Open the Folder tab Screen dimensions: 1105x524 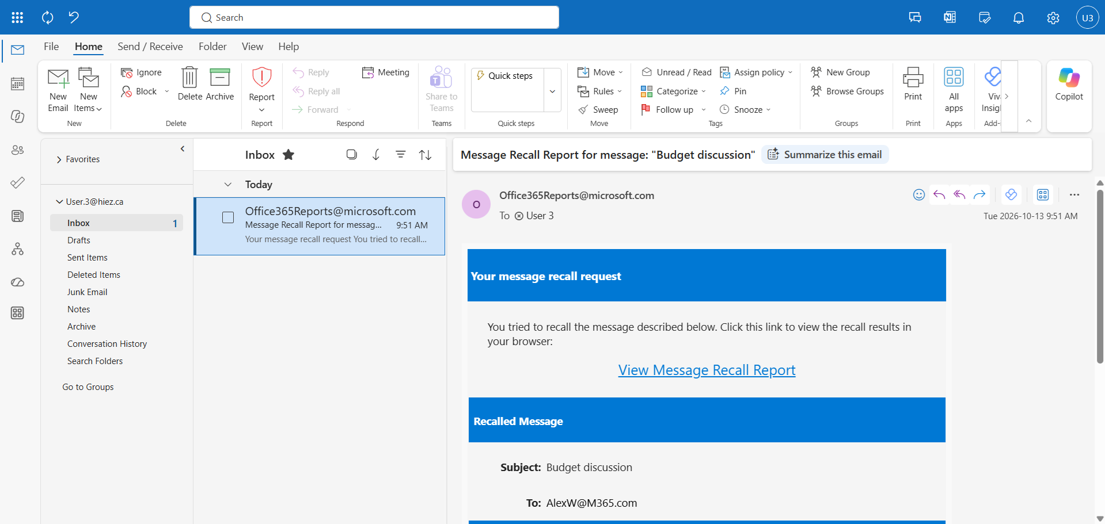(x=212, y=47)
